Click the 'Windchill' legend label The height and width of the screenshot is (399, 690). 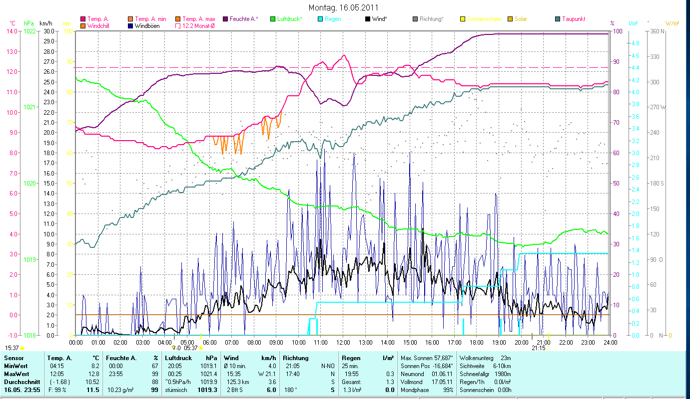point(99,25)
